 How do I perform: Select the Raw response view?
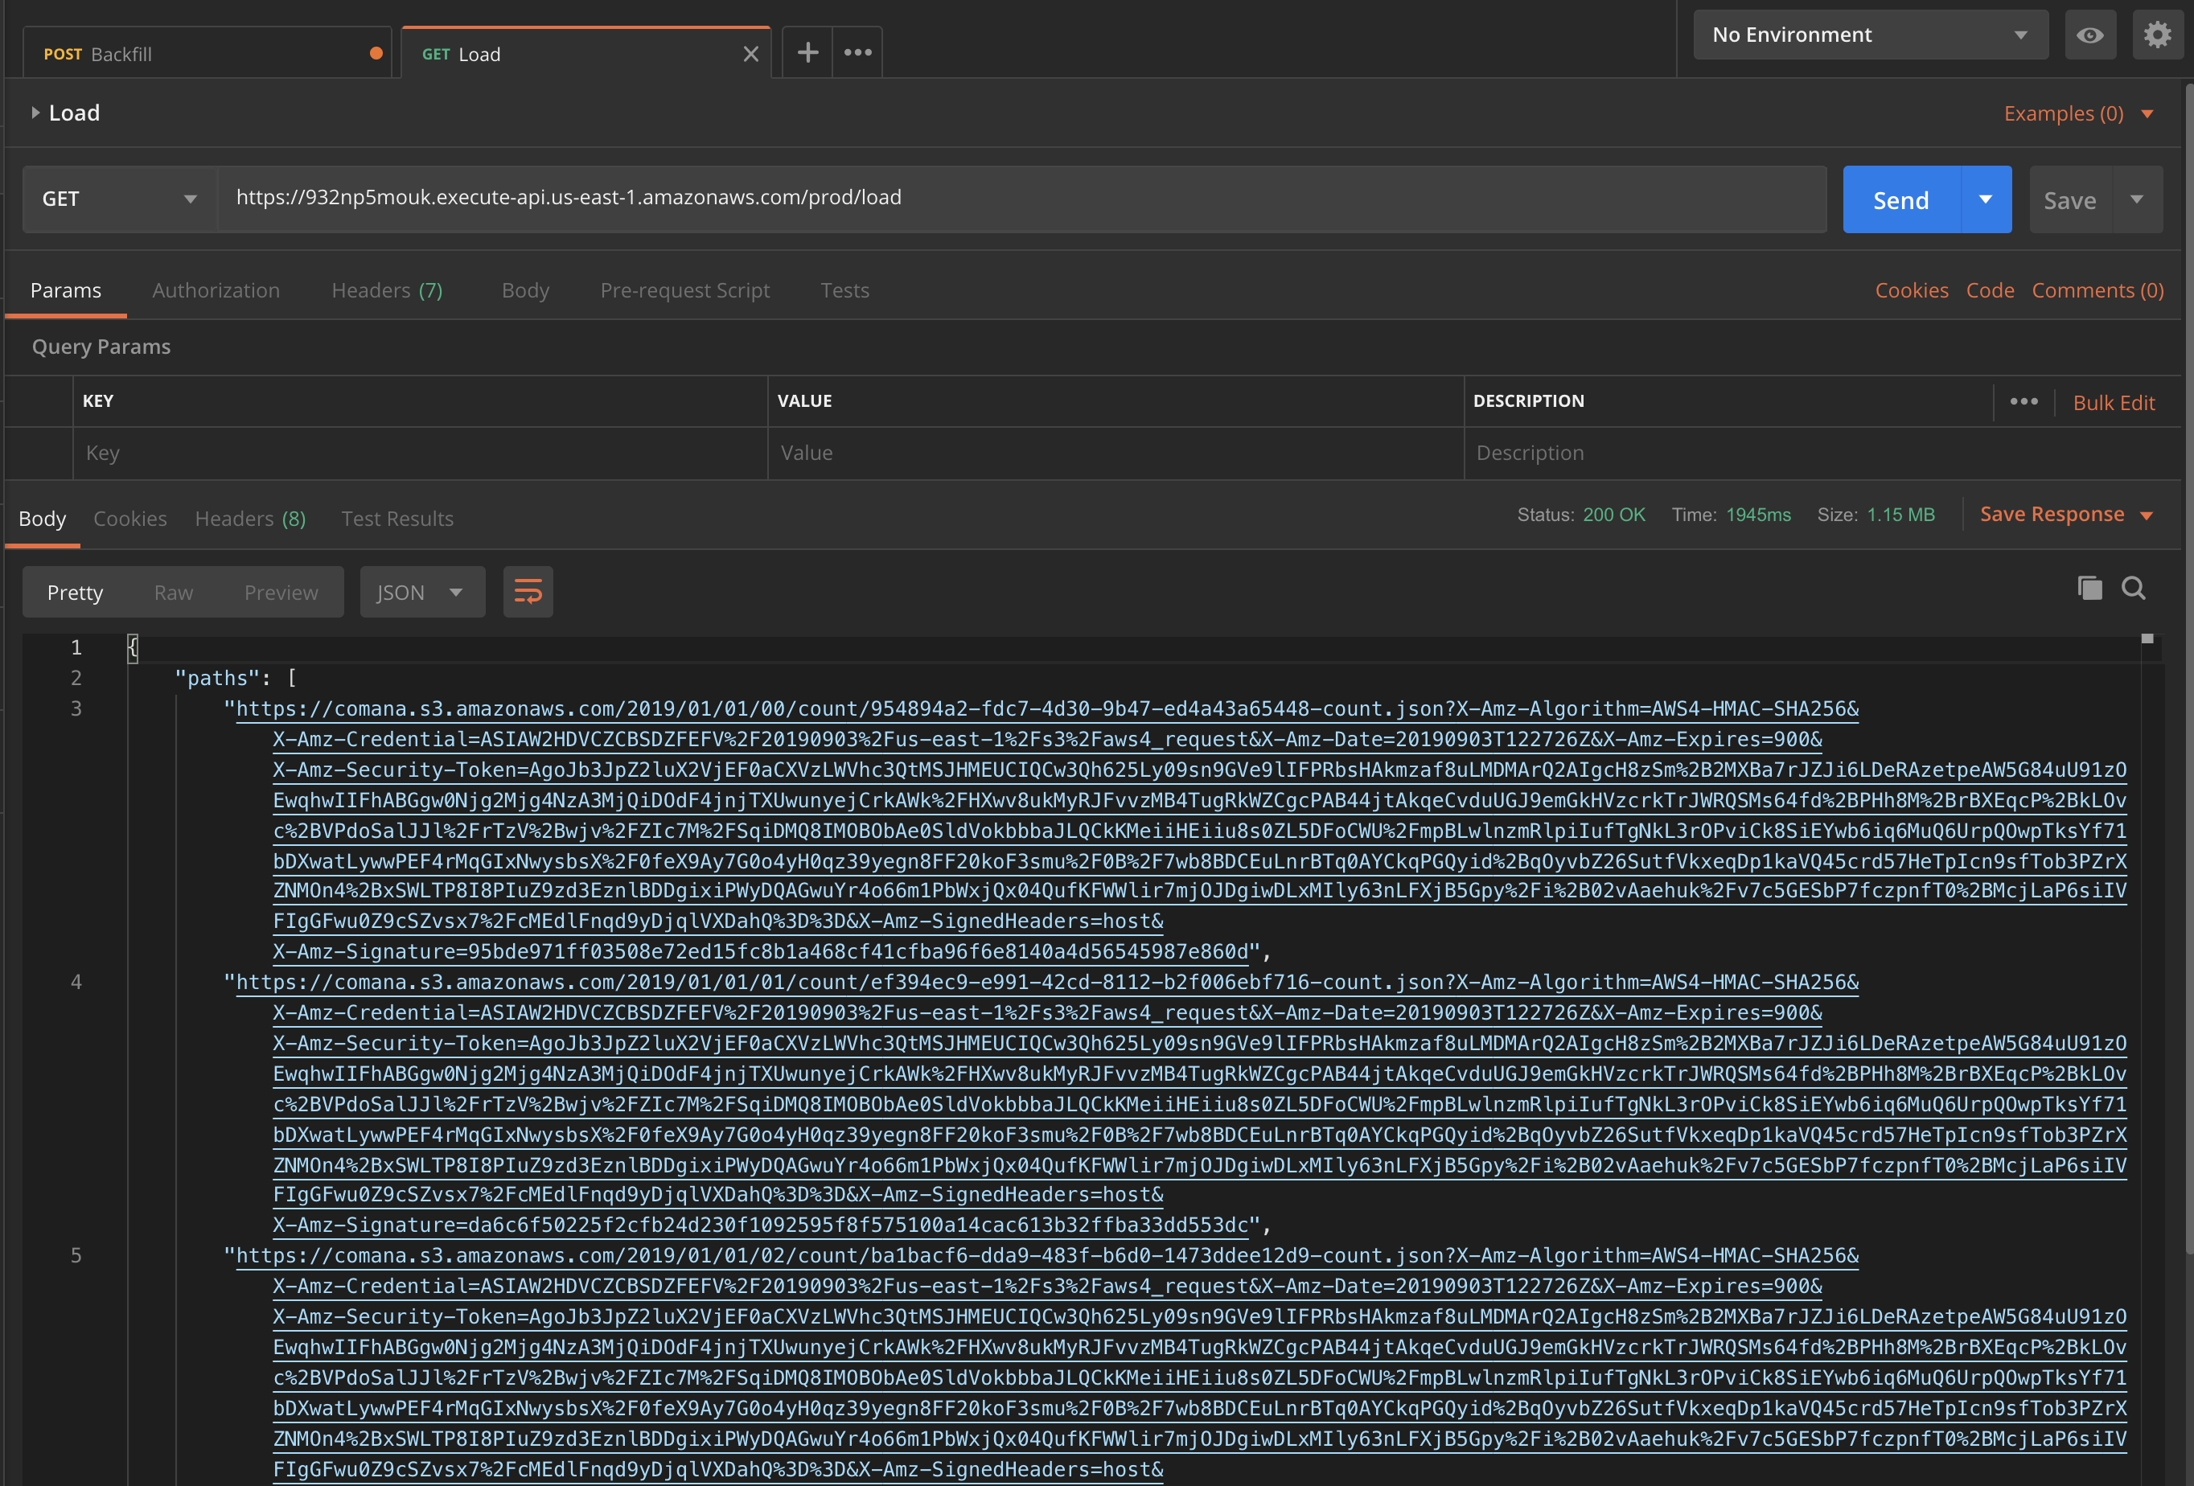[174, 592]
